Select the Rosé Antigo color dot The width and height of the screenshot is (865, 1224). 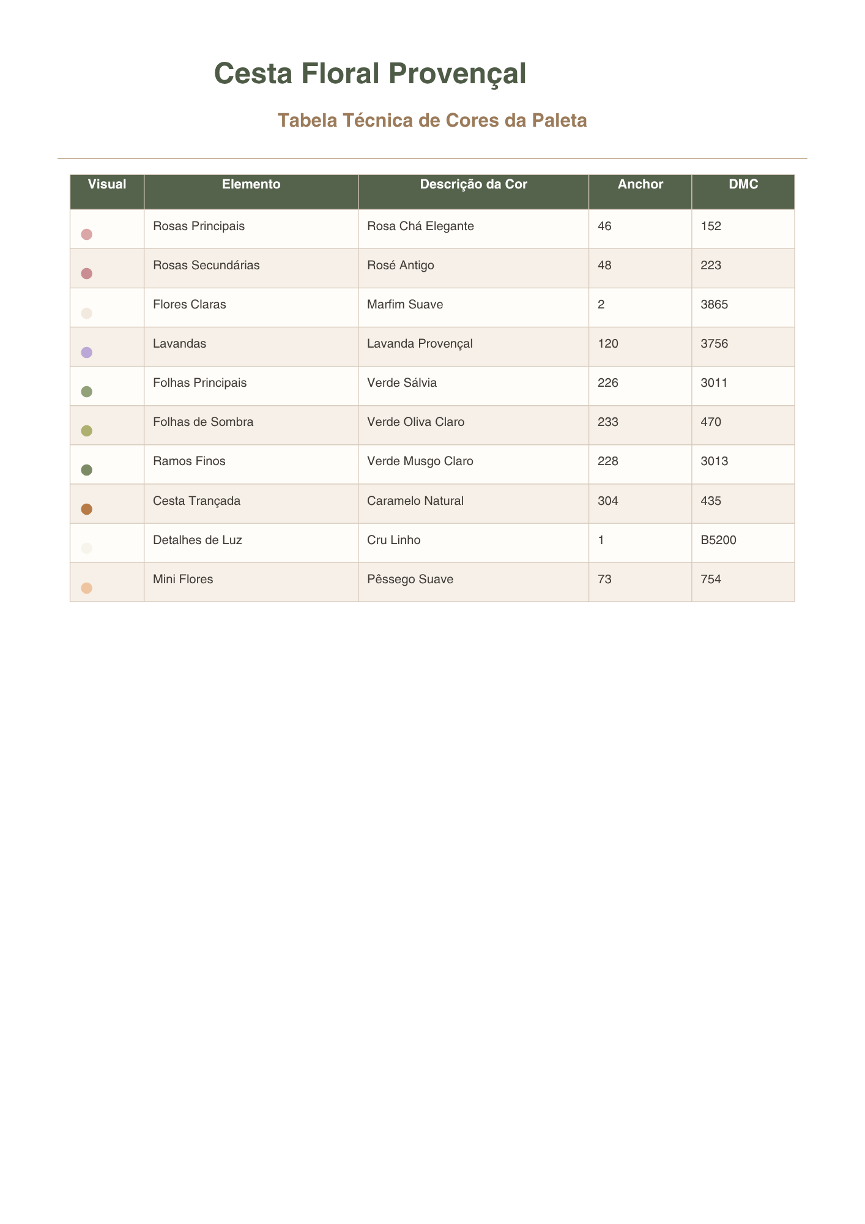(86, 274)
